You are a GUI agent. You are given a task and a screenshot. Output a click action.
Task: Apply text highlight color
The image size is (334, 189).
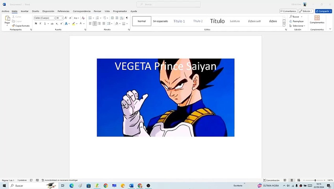point(74,24)
